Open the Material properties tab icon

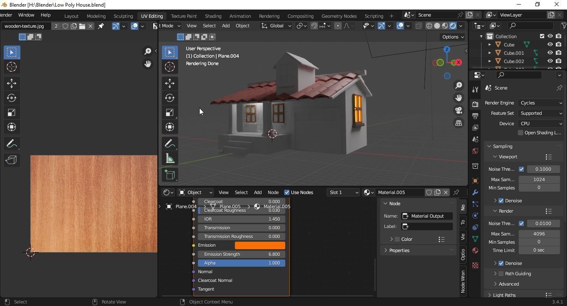[475, 250]
